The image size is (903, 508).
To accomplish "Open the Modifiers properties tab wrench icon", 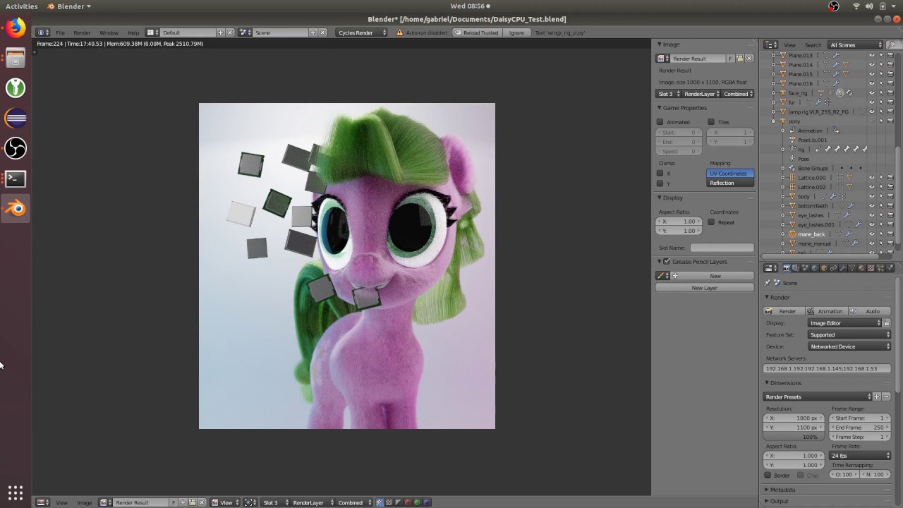I will click(x=842, y=268).
